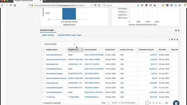Switch to Invoices Paid in Last 7 Days tab
The height and width of the screenshot is (105, 187).
point(70,35)
